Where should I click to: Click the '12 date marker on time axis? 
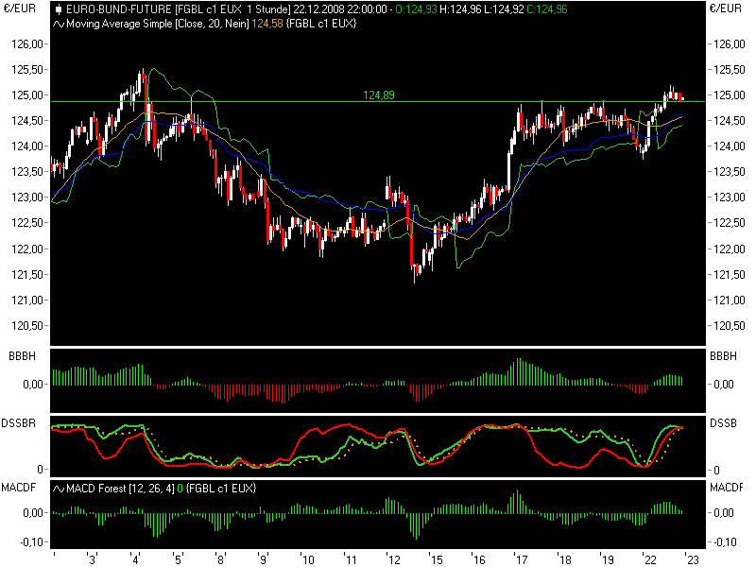tap(393, 559)
